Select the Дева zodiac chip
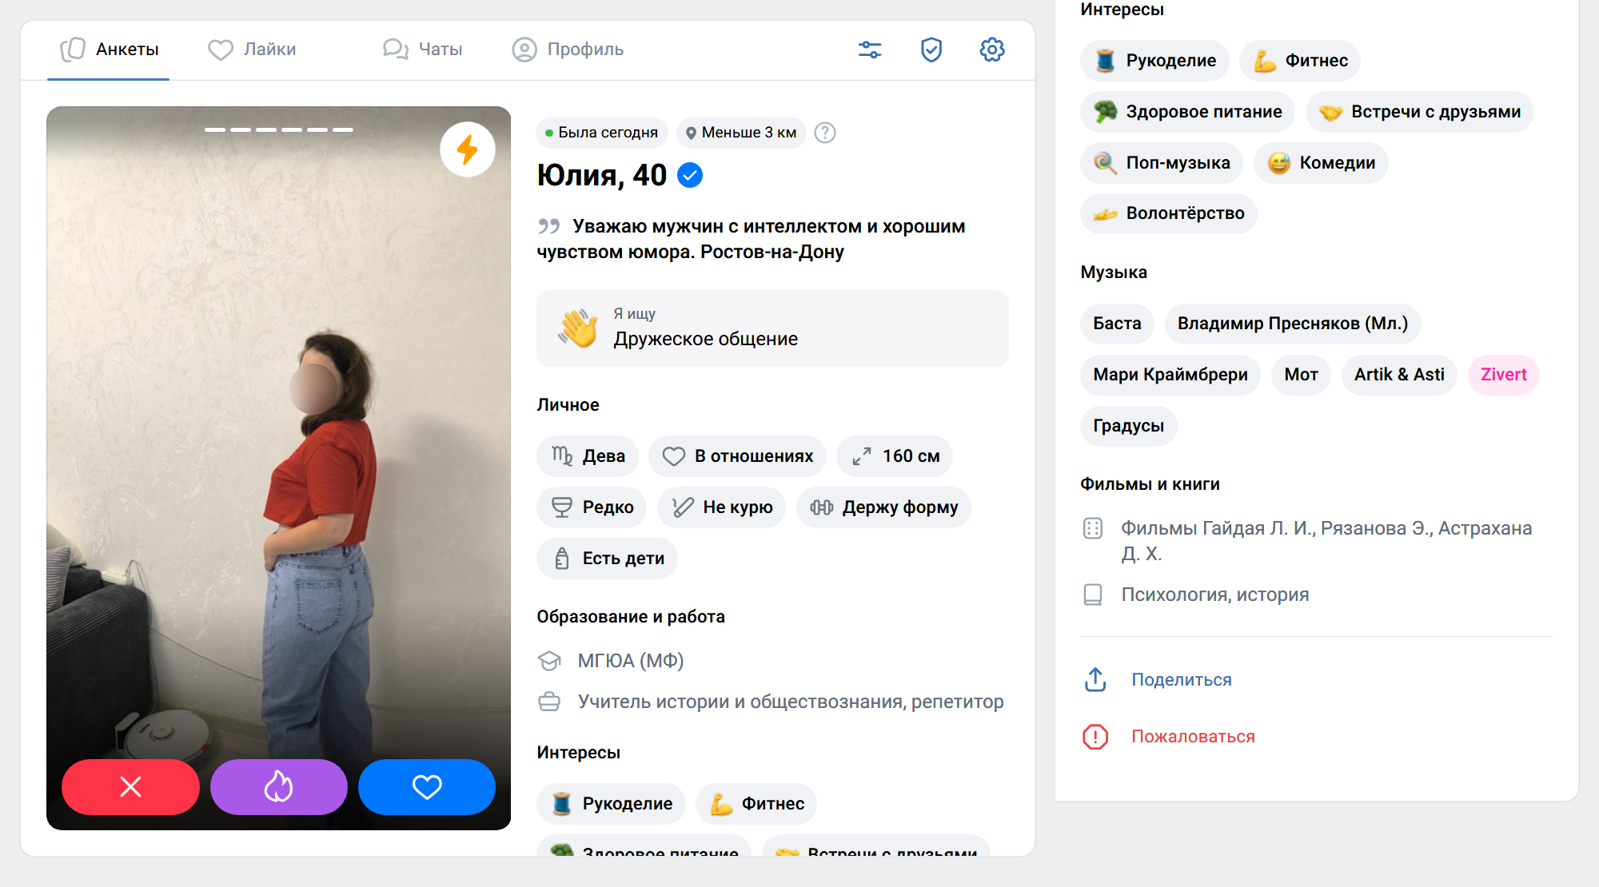The width and height of the screenshot is (1599, 887). click(588, 456)
